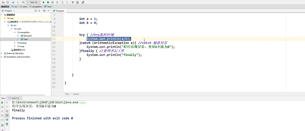The height and width of the screenshot is (131, 305).
Task: Click the locate target icon in Project header
Action: pyautogui.click(x=36, y=11)
